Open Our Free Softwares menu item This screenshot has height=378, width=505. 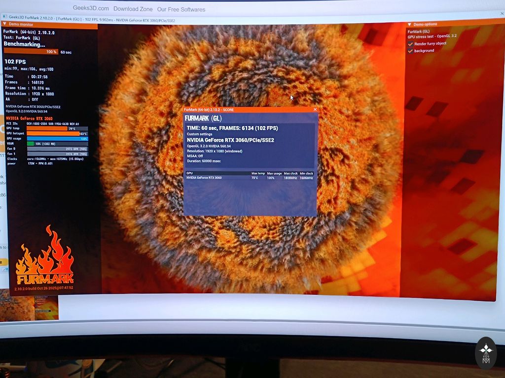181,9
